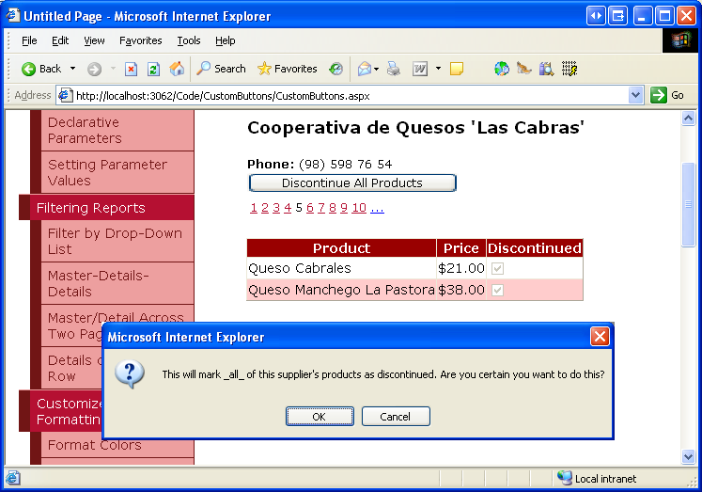Click the vertical page scrollbar thumb
Screen dimensions: 702x492
click(689, 202)
